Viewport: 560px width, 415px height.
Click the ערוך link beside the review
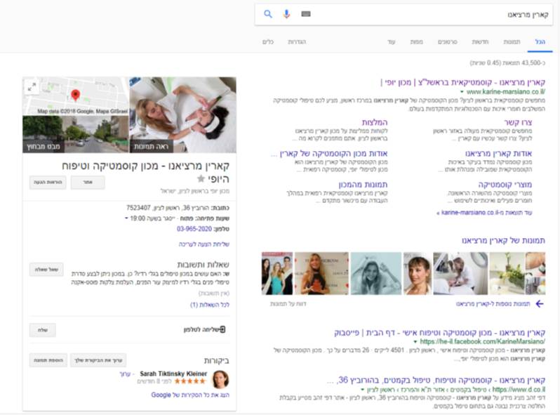click(125, 374)
